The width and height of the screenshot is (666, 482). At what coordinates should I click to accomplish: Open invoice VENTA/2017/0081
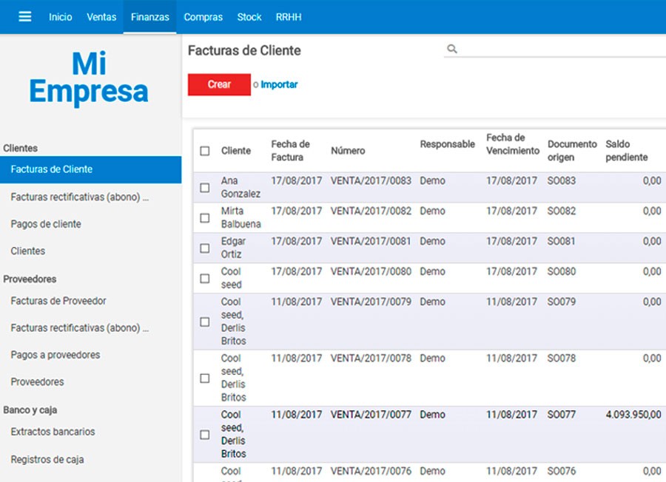click(371, 241)
